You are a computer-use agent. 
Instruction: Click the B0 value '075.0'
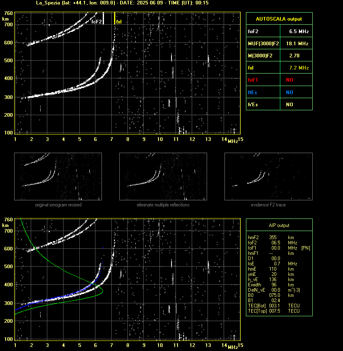[275, 295]
